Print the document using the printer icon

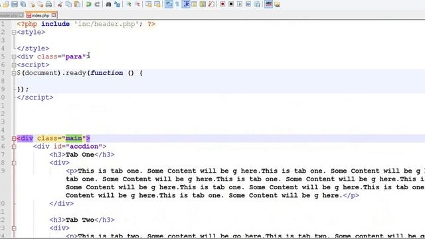48,5
